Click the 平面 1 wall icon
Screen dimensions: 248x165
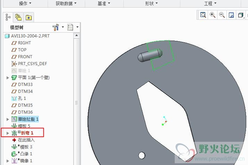click(14, 78)
